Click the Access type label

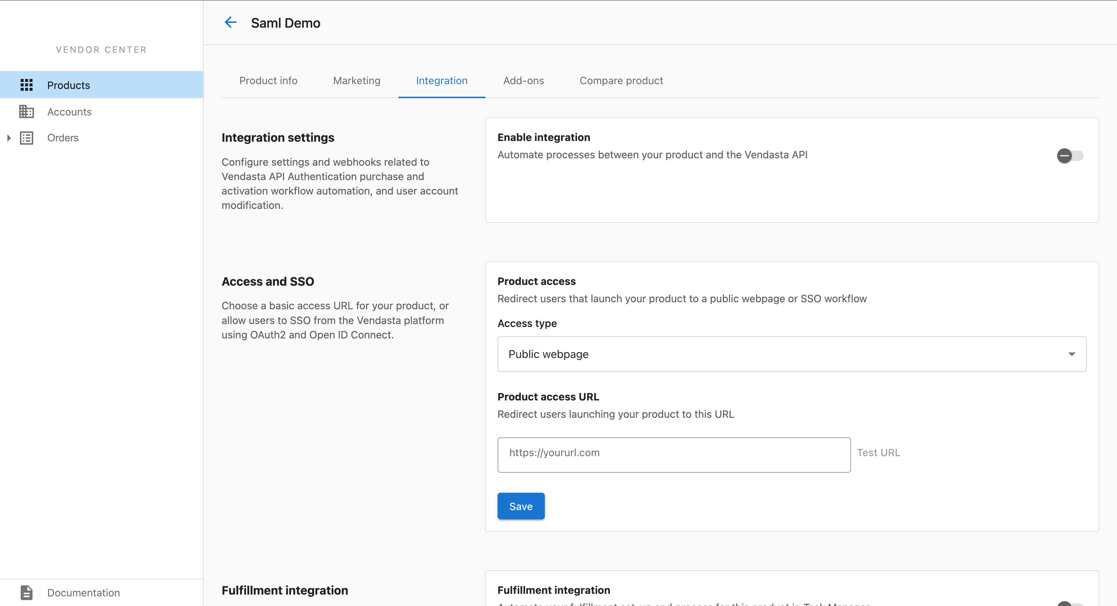527,323
